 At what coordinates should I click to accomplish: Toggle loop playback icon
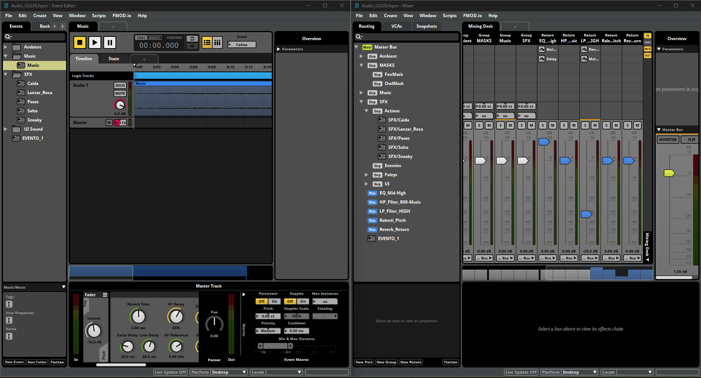(x=192, y=39)
